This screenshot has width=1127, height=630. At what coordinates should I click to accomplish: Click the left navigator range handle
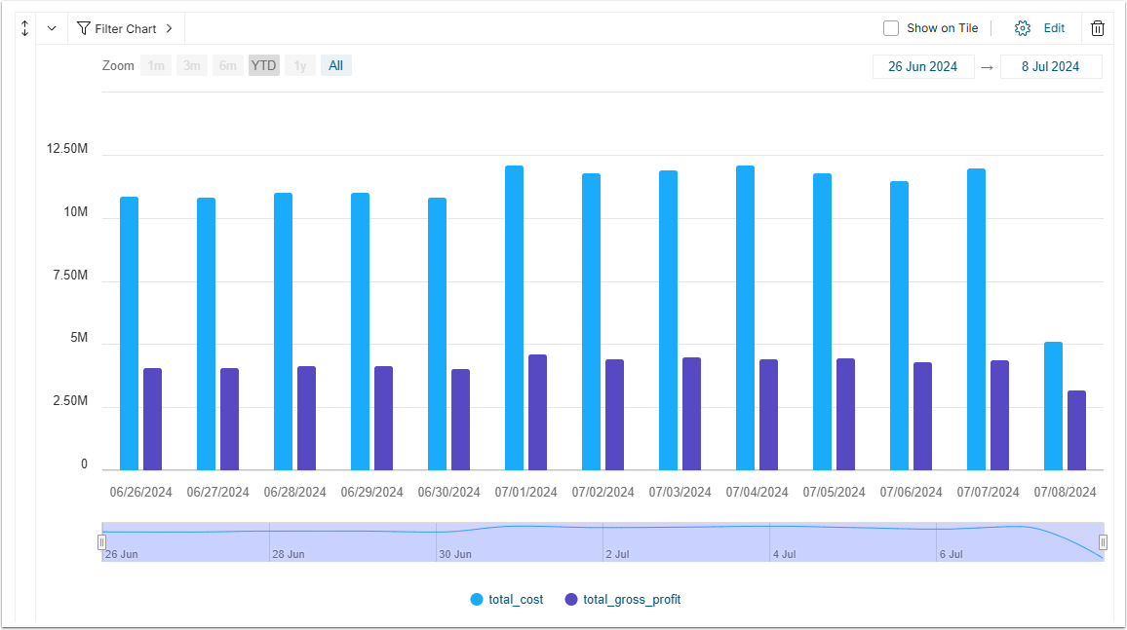click(x=101, y=542)
